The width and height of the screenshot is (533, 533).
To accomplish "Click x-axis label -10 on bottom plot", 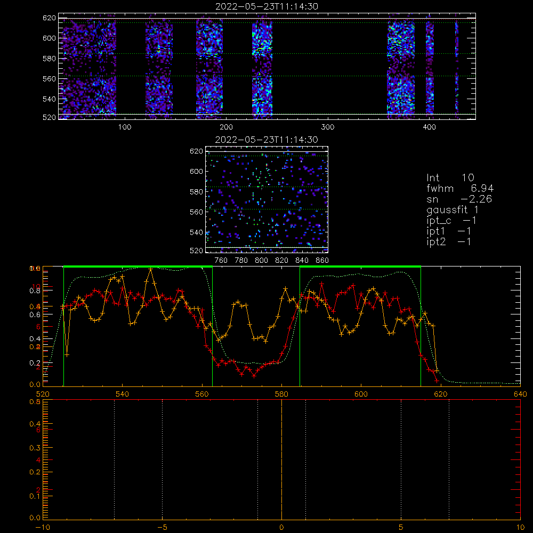I will 43,528.
